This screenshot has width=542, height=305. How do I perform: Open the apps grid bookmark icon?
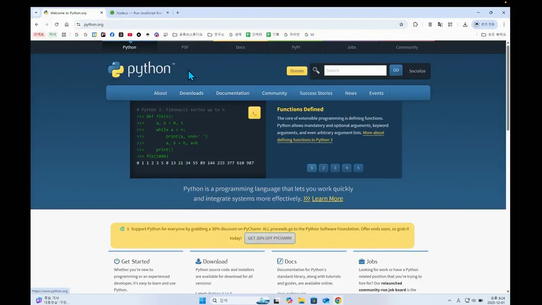[64, 34]
